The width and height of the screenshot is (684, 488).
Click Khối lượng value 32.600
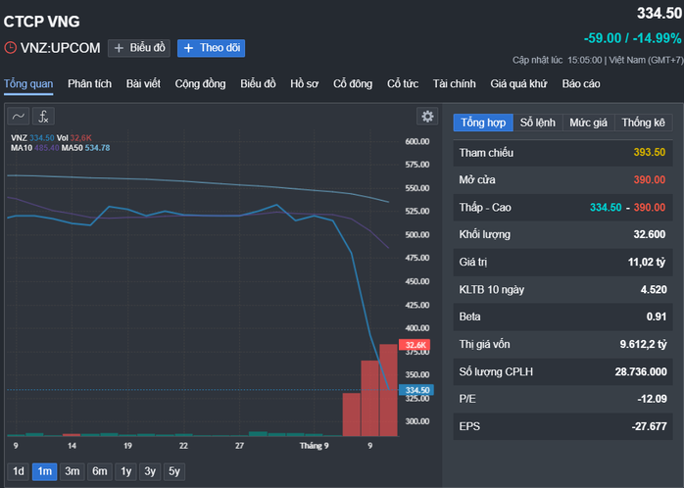coord(649,234)
